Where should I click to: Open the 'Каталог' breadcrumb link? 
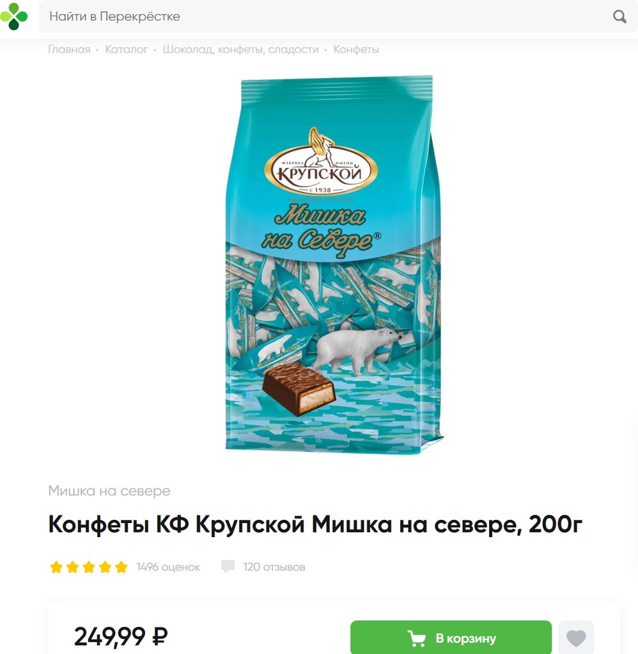pos(127,49)
